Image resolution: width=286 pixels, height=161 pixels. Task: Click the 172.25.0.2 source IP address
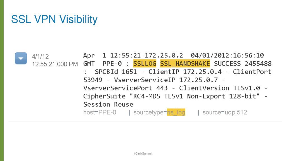click(x=164, y=55)
